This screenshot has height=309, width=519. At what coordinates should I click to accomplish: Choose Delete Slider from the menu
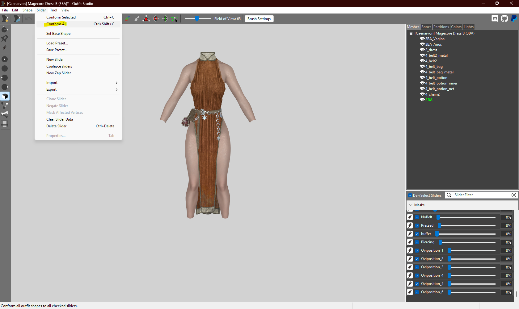[78, 126]
